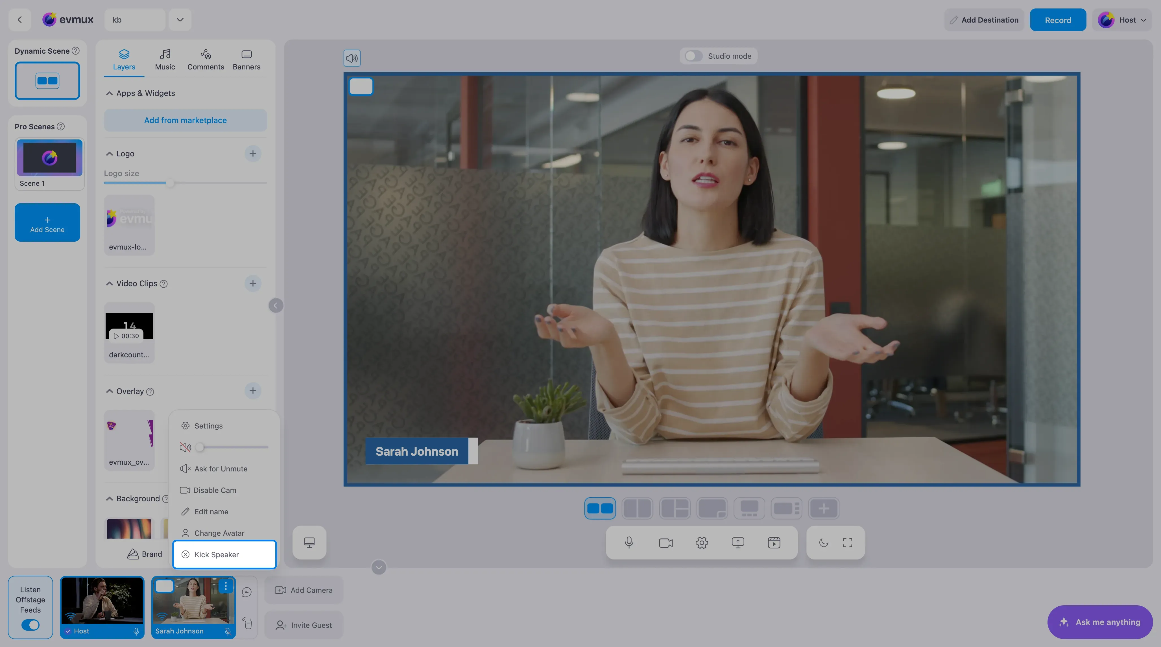Click the monitor display button left of the toolbar
The image size is (1161, 647).
[x=309, y=543]
